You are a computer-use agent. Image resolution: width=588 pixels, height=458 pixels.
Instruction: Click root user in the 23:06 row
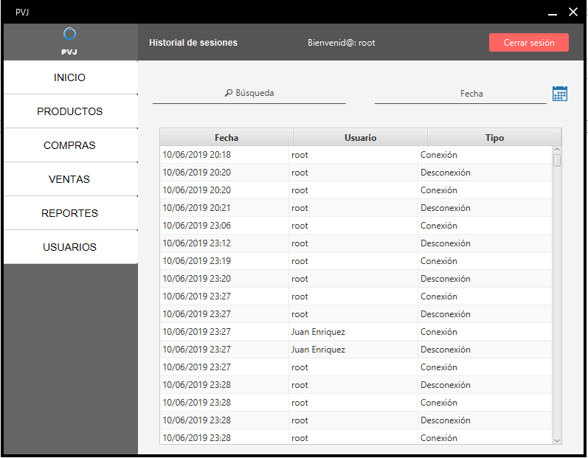pos(300,226)
